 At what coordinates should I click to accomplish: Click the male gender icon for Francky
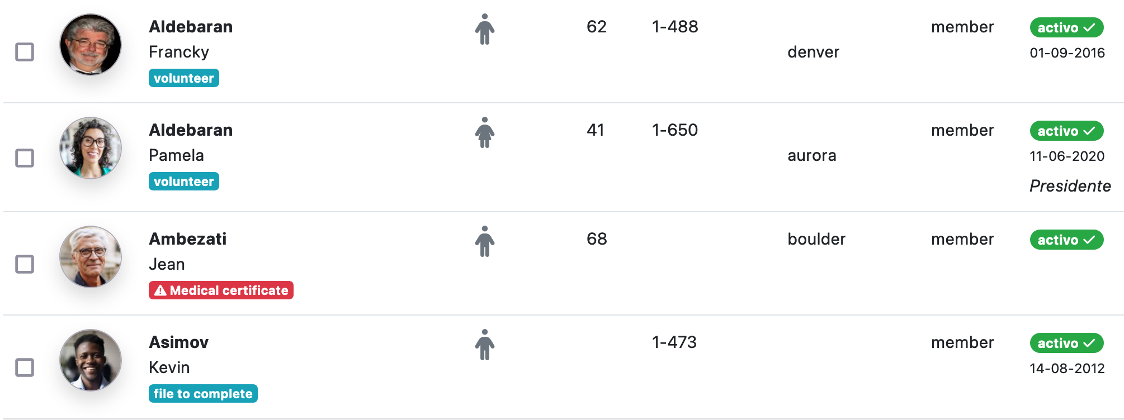point(485,29)
